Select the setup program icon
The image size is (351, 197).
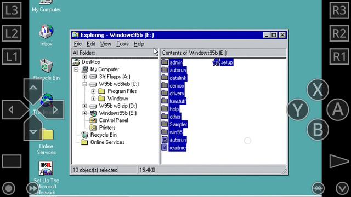[216, 62]
